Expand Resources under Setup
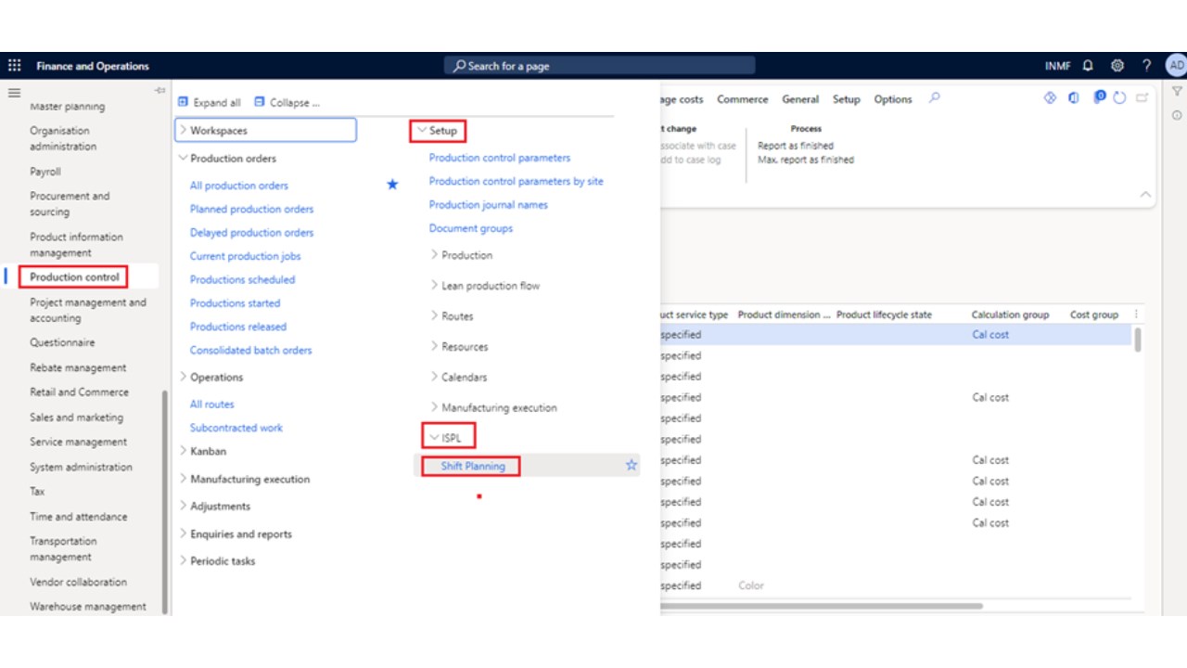This screenshot has width=1187, height=668. 434,346
